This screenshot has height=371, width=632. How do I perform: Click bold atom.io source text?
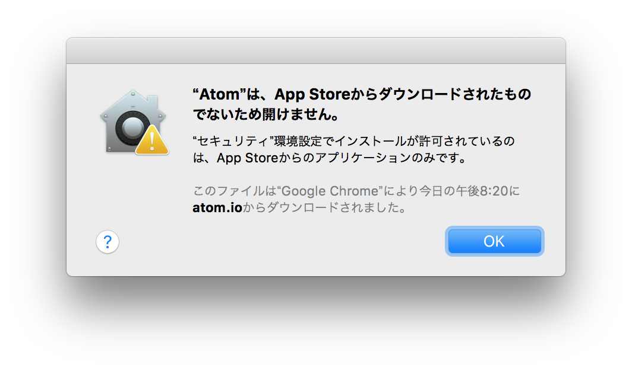pos(217,207)
